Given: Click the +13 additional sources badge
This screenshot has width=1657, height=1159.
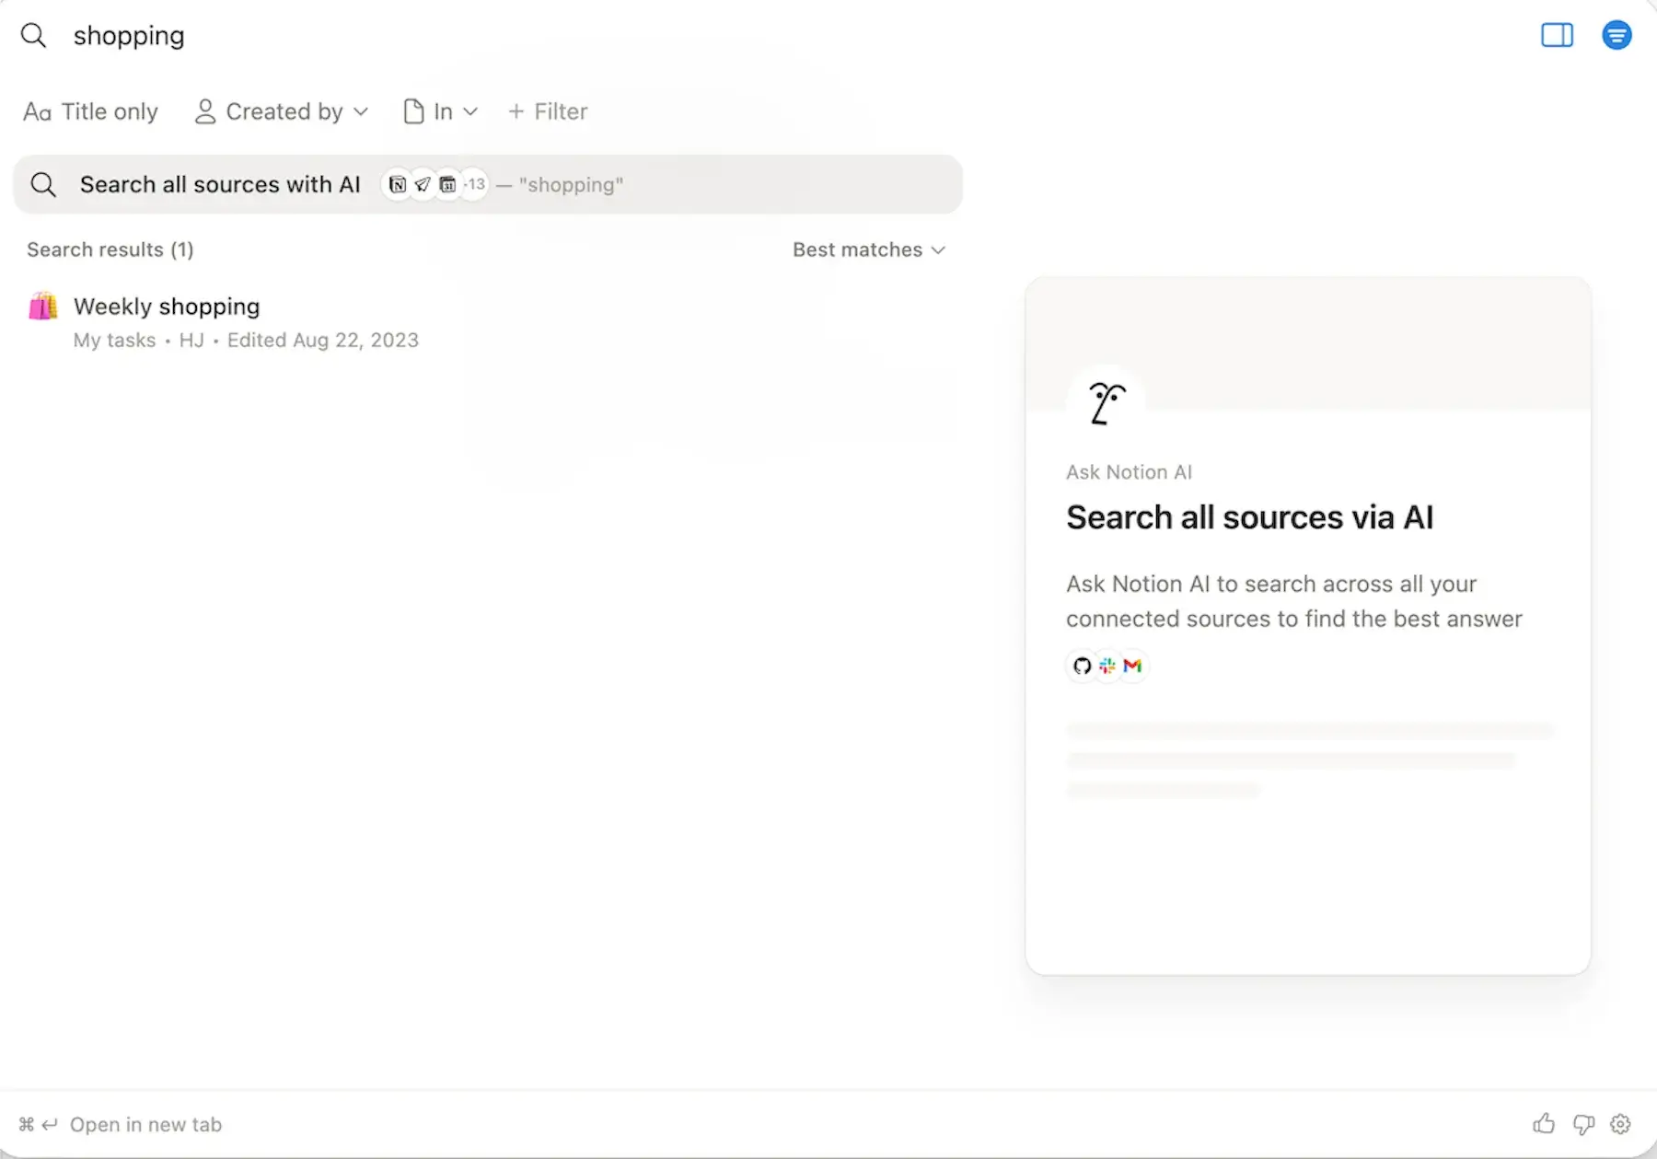Looking at the screenshot, I should [x=473, y=184].
